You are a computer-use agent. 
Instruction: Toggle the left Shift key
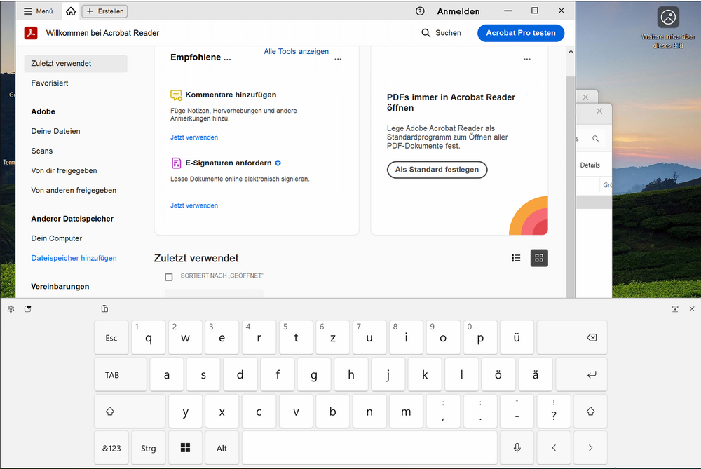110,412
